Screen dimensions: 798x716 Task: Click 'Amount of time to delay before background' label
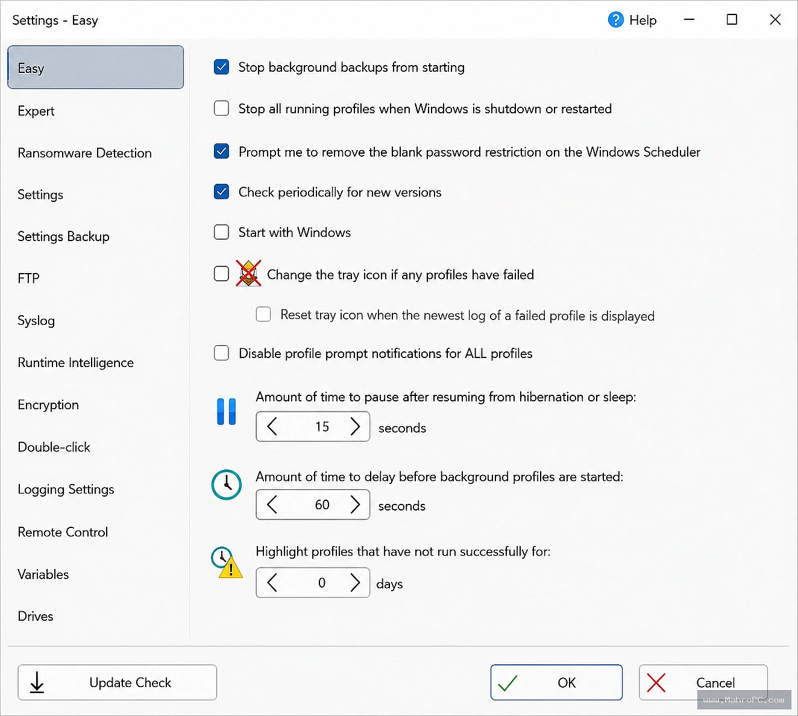(x=439, y=477)
